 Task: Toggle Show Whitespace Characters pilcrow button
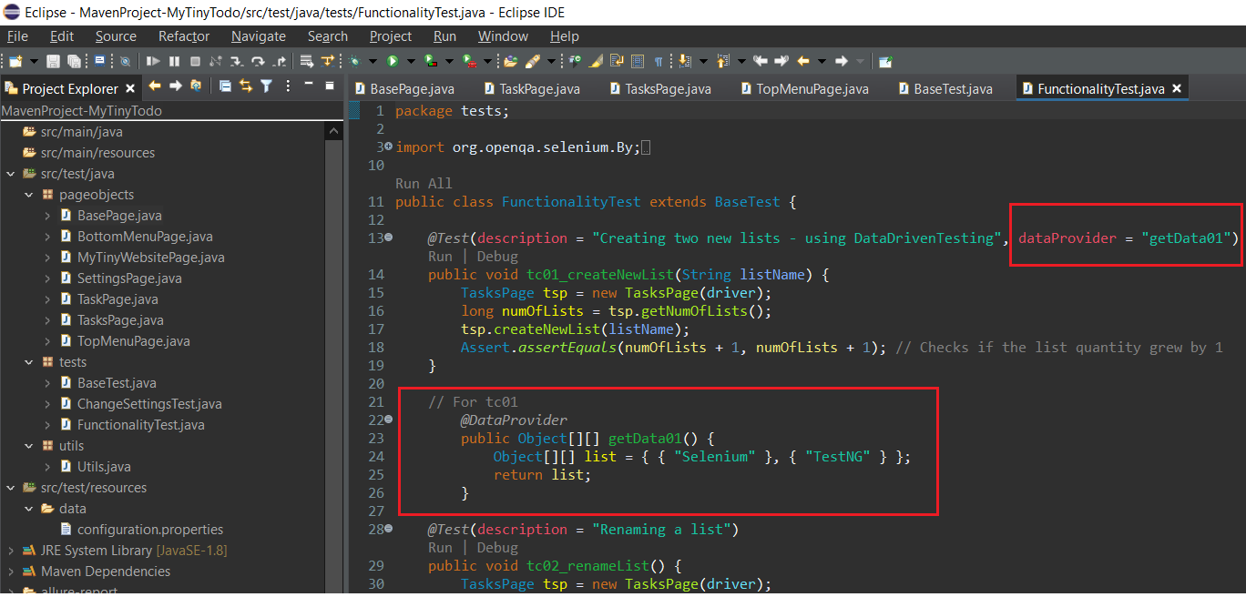(659, 61)
